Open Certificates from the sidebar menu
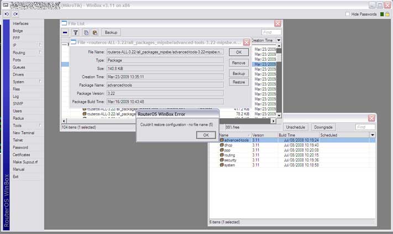 (x=22, y=155)
